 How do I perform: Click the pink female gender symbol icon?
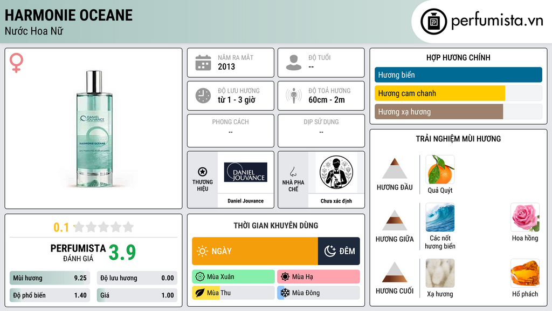(x=17, y=63)
